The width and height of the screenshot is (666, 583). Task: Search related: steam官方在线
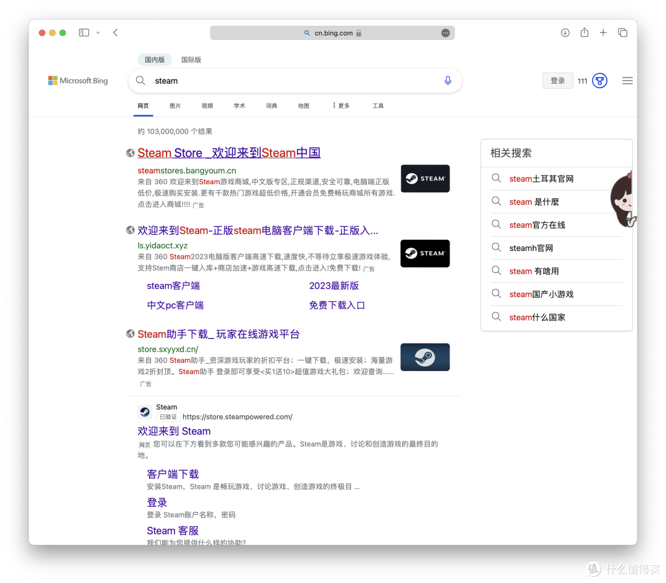pyautogui.click(x=537, y=225)
